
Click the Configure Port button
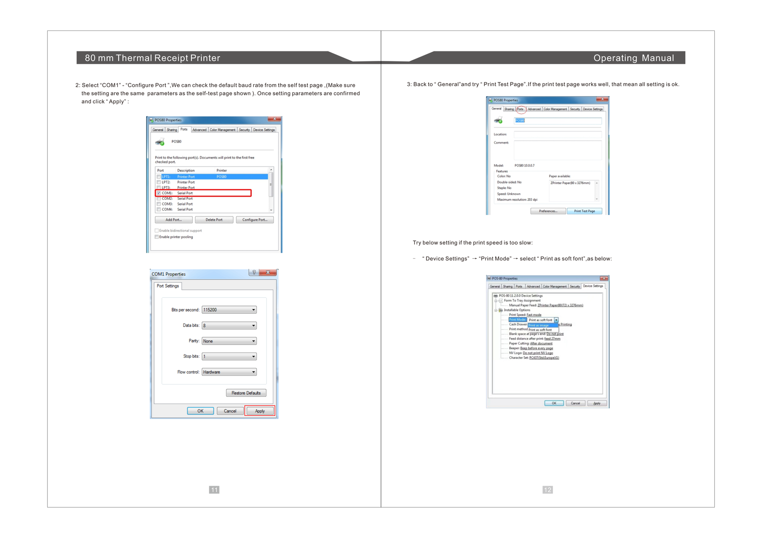pos(255,220)
